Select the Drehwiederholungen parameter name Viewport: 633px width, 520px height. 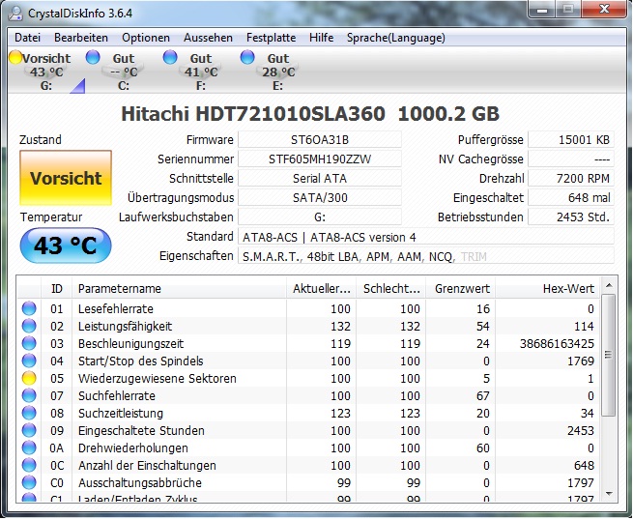coord(133,448)
